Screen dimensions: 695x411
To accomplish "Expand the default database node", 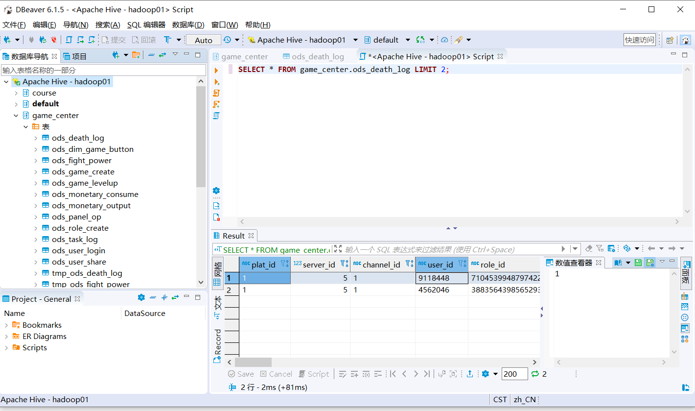I will [16, 104].
